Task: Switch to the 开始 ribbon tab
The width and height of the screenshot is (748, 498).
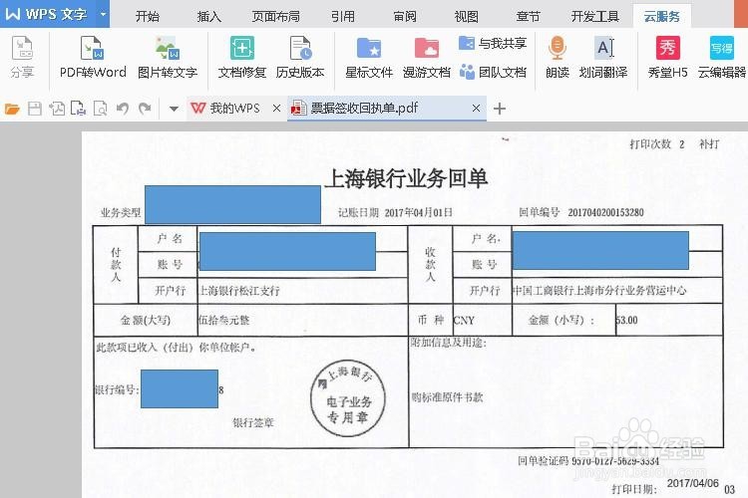Action: (148, 17)
